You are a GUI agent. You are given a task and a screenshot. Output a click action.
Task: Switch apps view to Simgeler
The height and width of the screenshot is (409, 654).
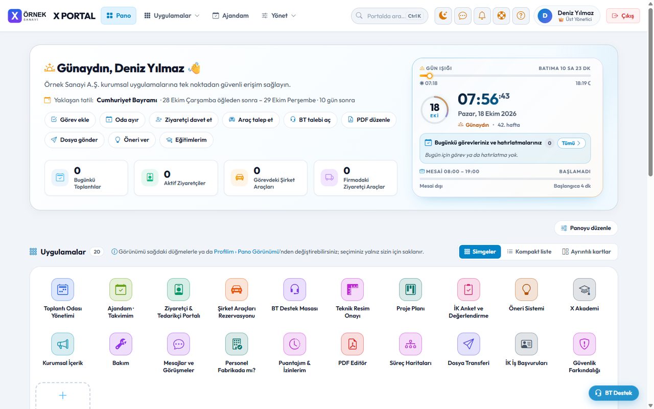coord(480,252)
